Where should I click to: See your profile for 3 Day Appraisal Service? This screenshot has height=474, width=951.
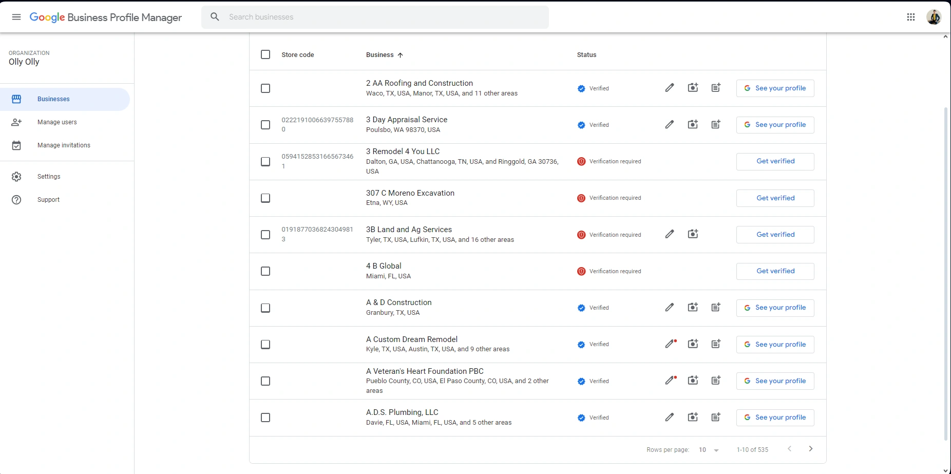(775, 124)
